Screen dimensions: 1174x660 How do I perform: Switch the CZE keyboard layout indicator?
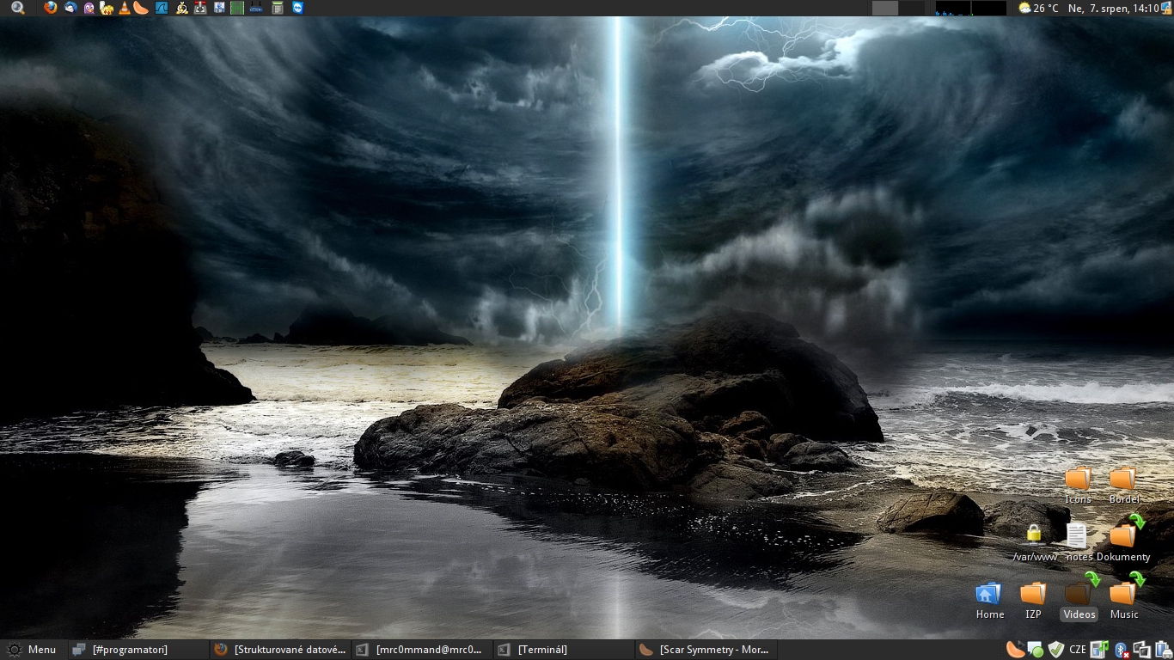[1077, 650]
